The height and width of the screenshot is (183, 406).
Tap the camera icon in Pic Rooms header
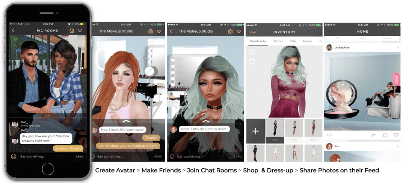(x=72, y=30)
